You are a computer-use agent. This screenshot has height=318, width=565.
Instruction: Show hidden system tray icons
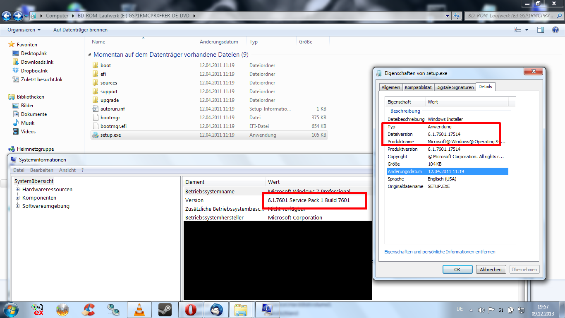pyautogui.click(x=471, y=310)
